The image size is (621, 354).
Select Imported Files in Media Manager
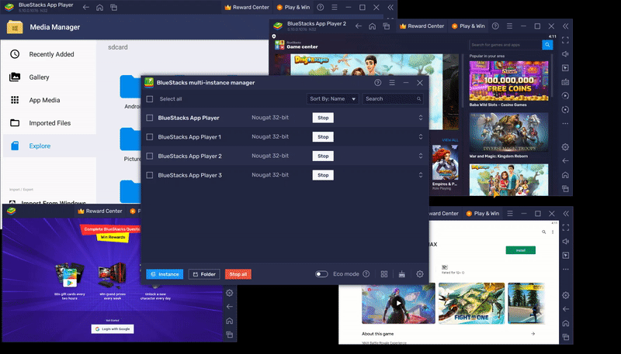coord(50,123)
